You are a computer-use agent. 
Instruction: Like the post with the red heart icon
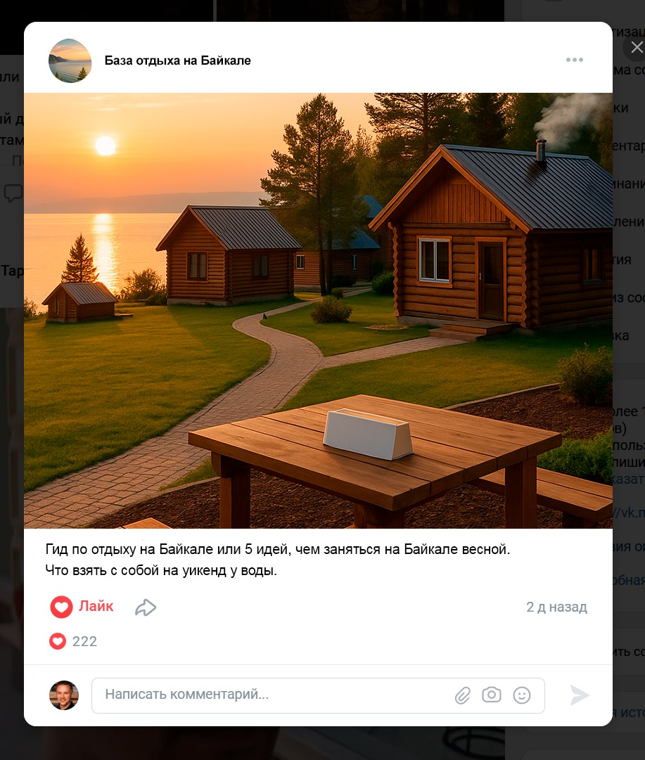coord(62,606)
